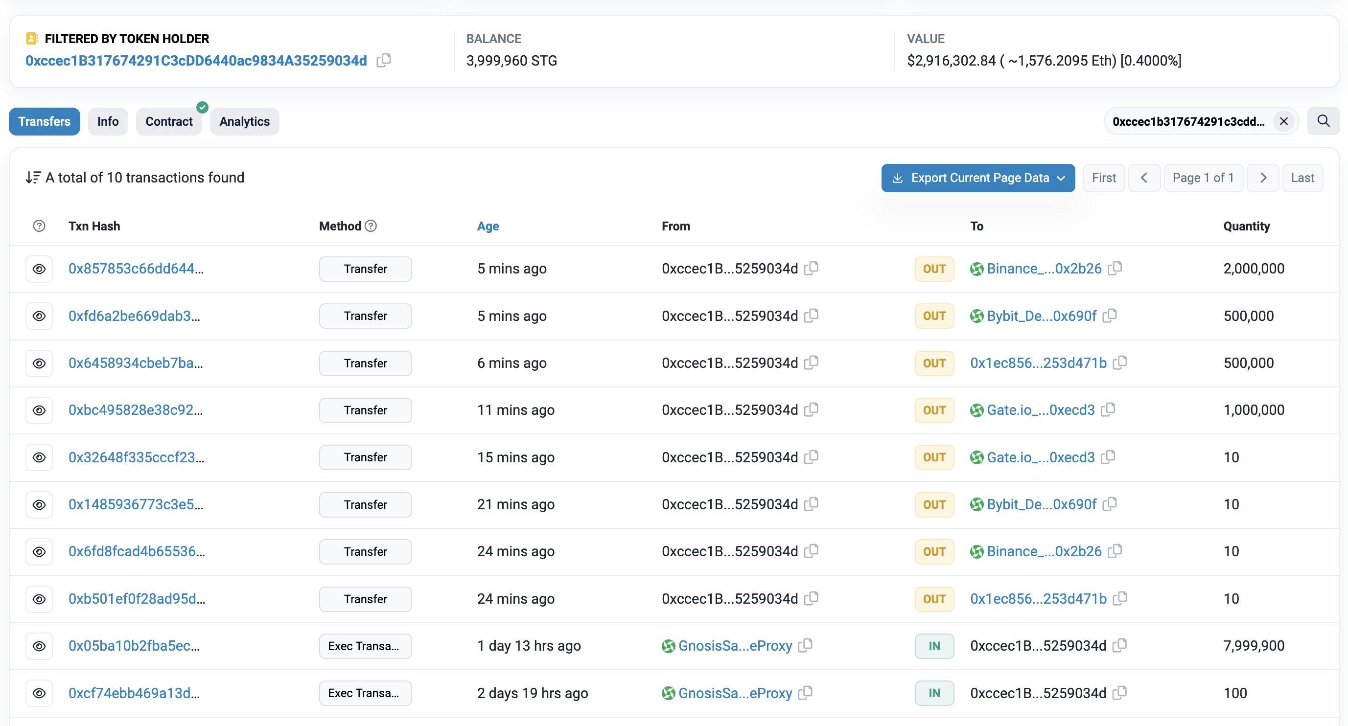Click the address filter search field
Image resolution: width=1348 pixels, height=726 pixels.
[1188, 121]
